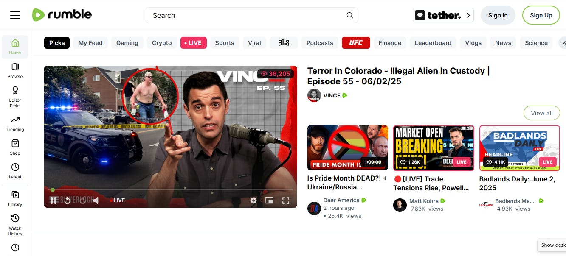Open Trending in sidebar
Screen dimensions: 566x256
pos(15,123)
